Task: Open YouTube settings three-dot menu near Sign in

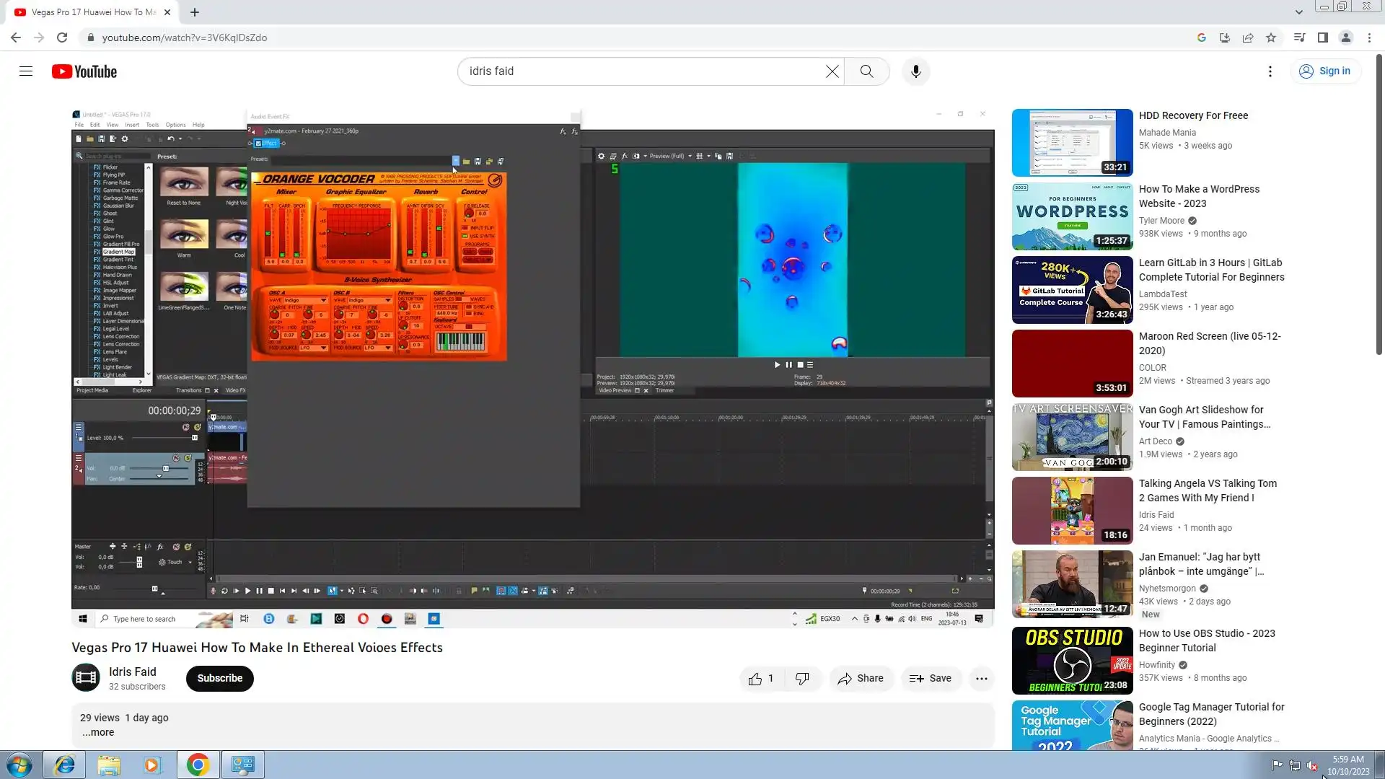Action: point(1270,71)
